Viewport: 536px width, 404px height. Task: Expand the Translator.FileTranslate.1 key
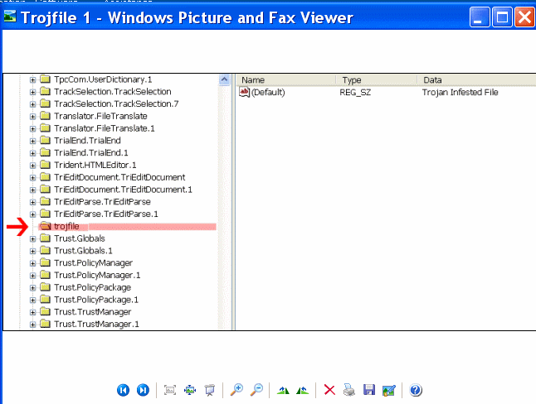32,128
